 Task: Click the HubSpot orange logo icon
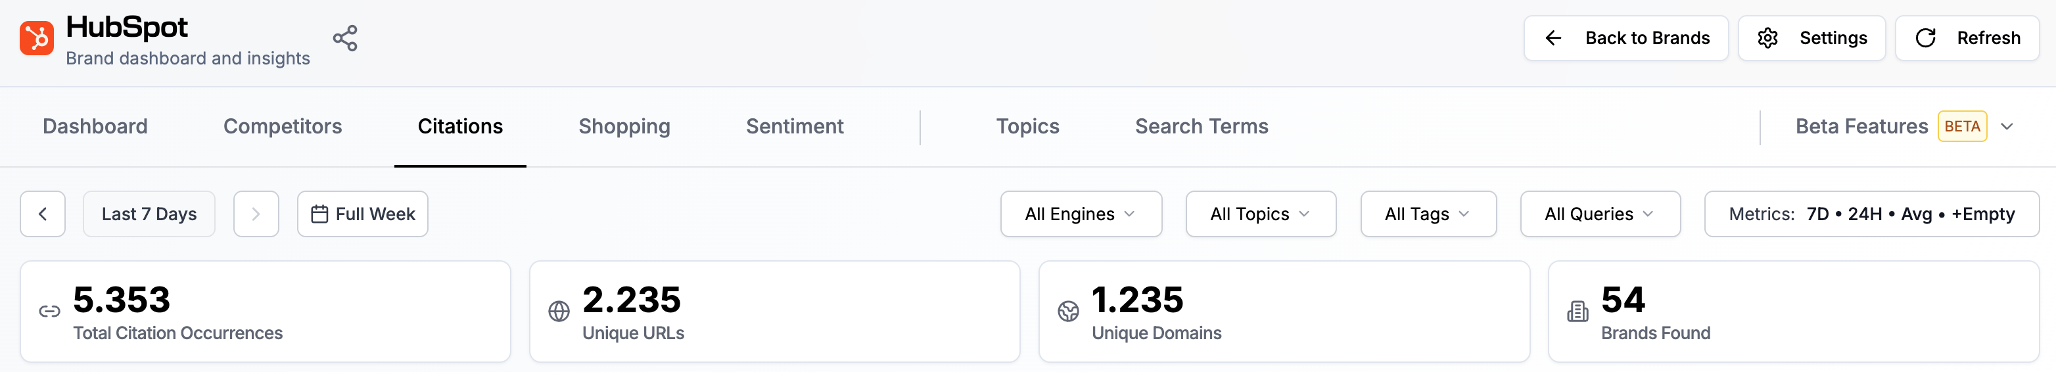(37, 38)
